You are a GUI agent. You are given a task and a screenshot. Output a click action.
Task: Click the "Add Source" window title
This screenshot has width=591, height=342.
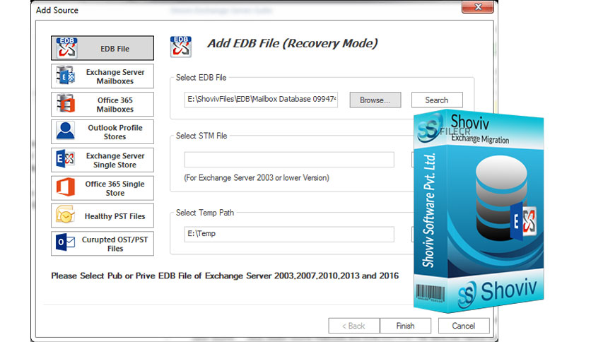57,10
